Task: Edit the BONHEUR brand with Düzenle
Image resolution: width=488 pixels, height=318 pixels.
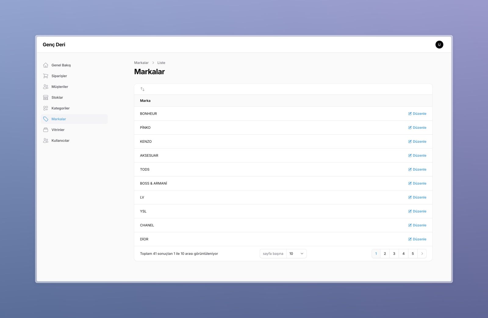Action: pyautogui.click(x=417, y=114)
